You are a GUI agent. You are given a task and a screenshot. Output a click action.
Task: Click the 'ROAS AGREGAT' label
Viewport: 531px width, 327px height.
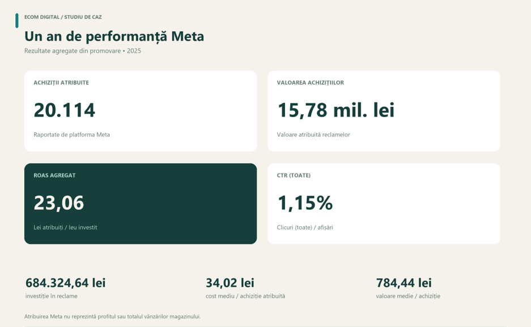(x=54, y=175)
